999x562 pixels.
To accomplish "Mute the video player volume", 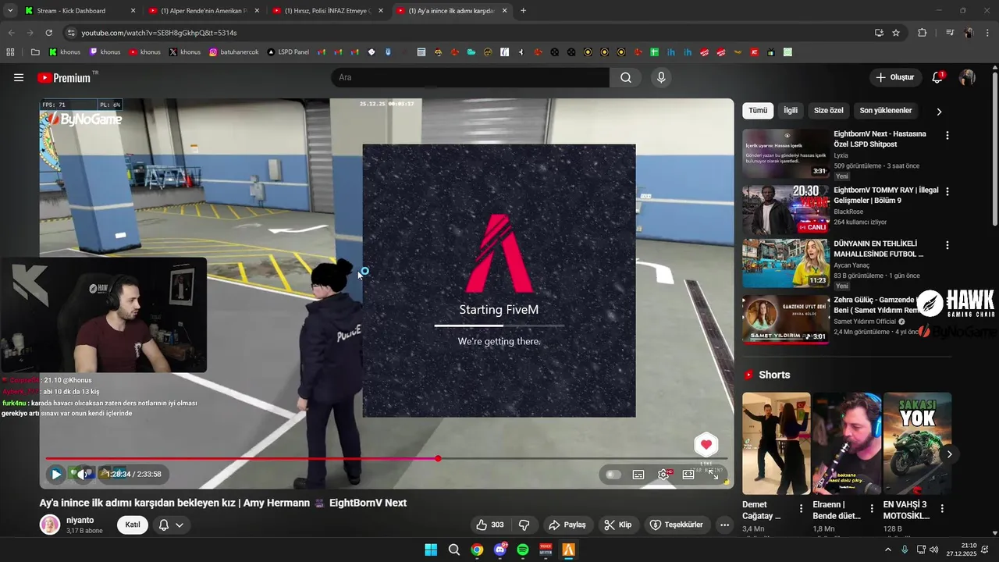I will pos(83,474).
